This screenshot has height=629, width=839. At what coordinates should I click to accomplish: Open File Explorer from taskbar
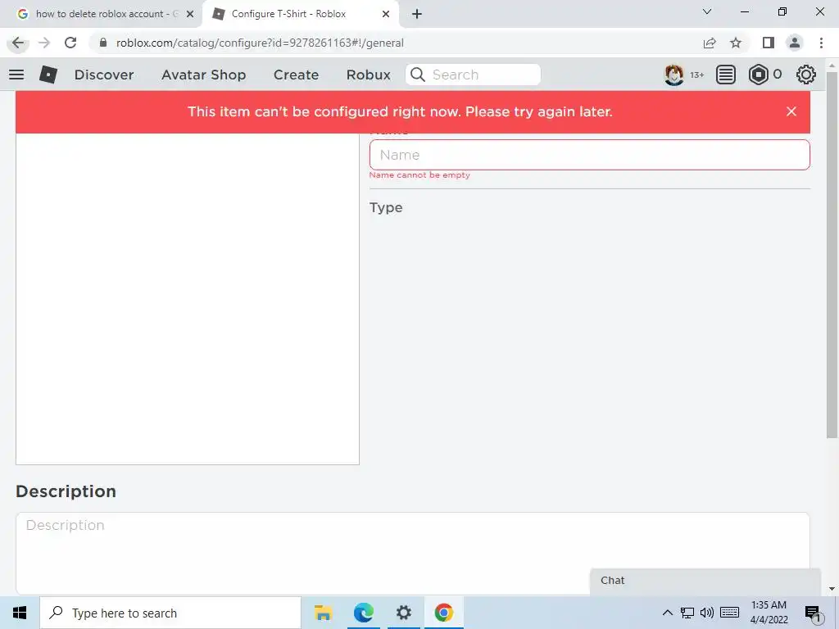click(x=323, y=613)
